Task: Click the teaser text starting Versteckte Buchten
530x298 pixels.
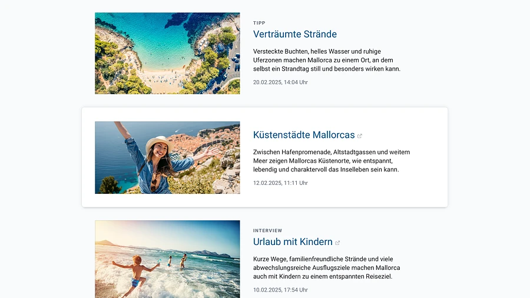Action: point(326,60)
